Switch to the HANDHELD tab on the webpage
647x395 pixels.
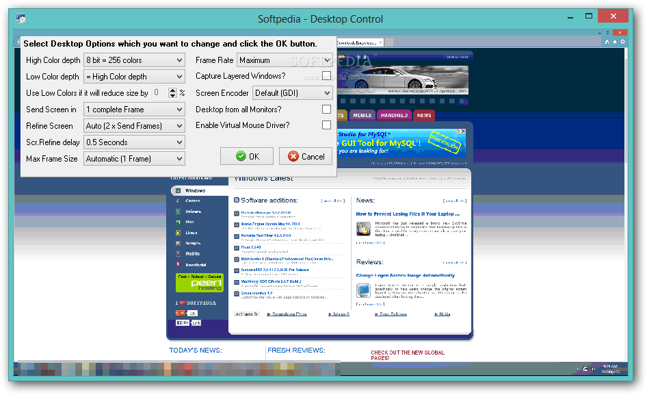click(x=394, y=115)
